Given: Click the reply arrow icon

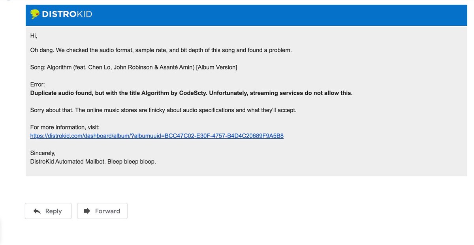Looking at the screenshot, I should click(x=37, y=211).
